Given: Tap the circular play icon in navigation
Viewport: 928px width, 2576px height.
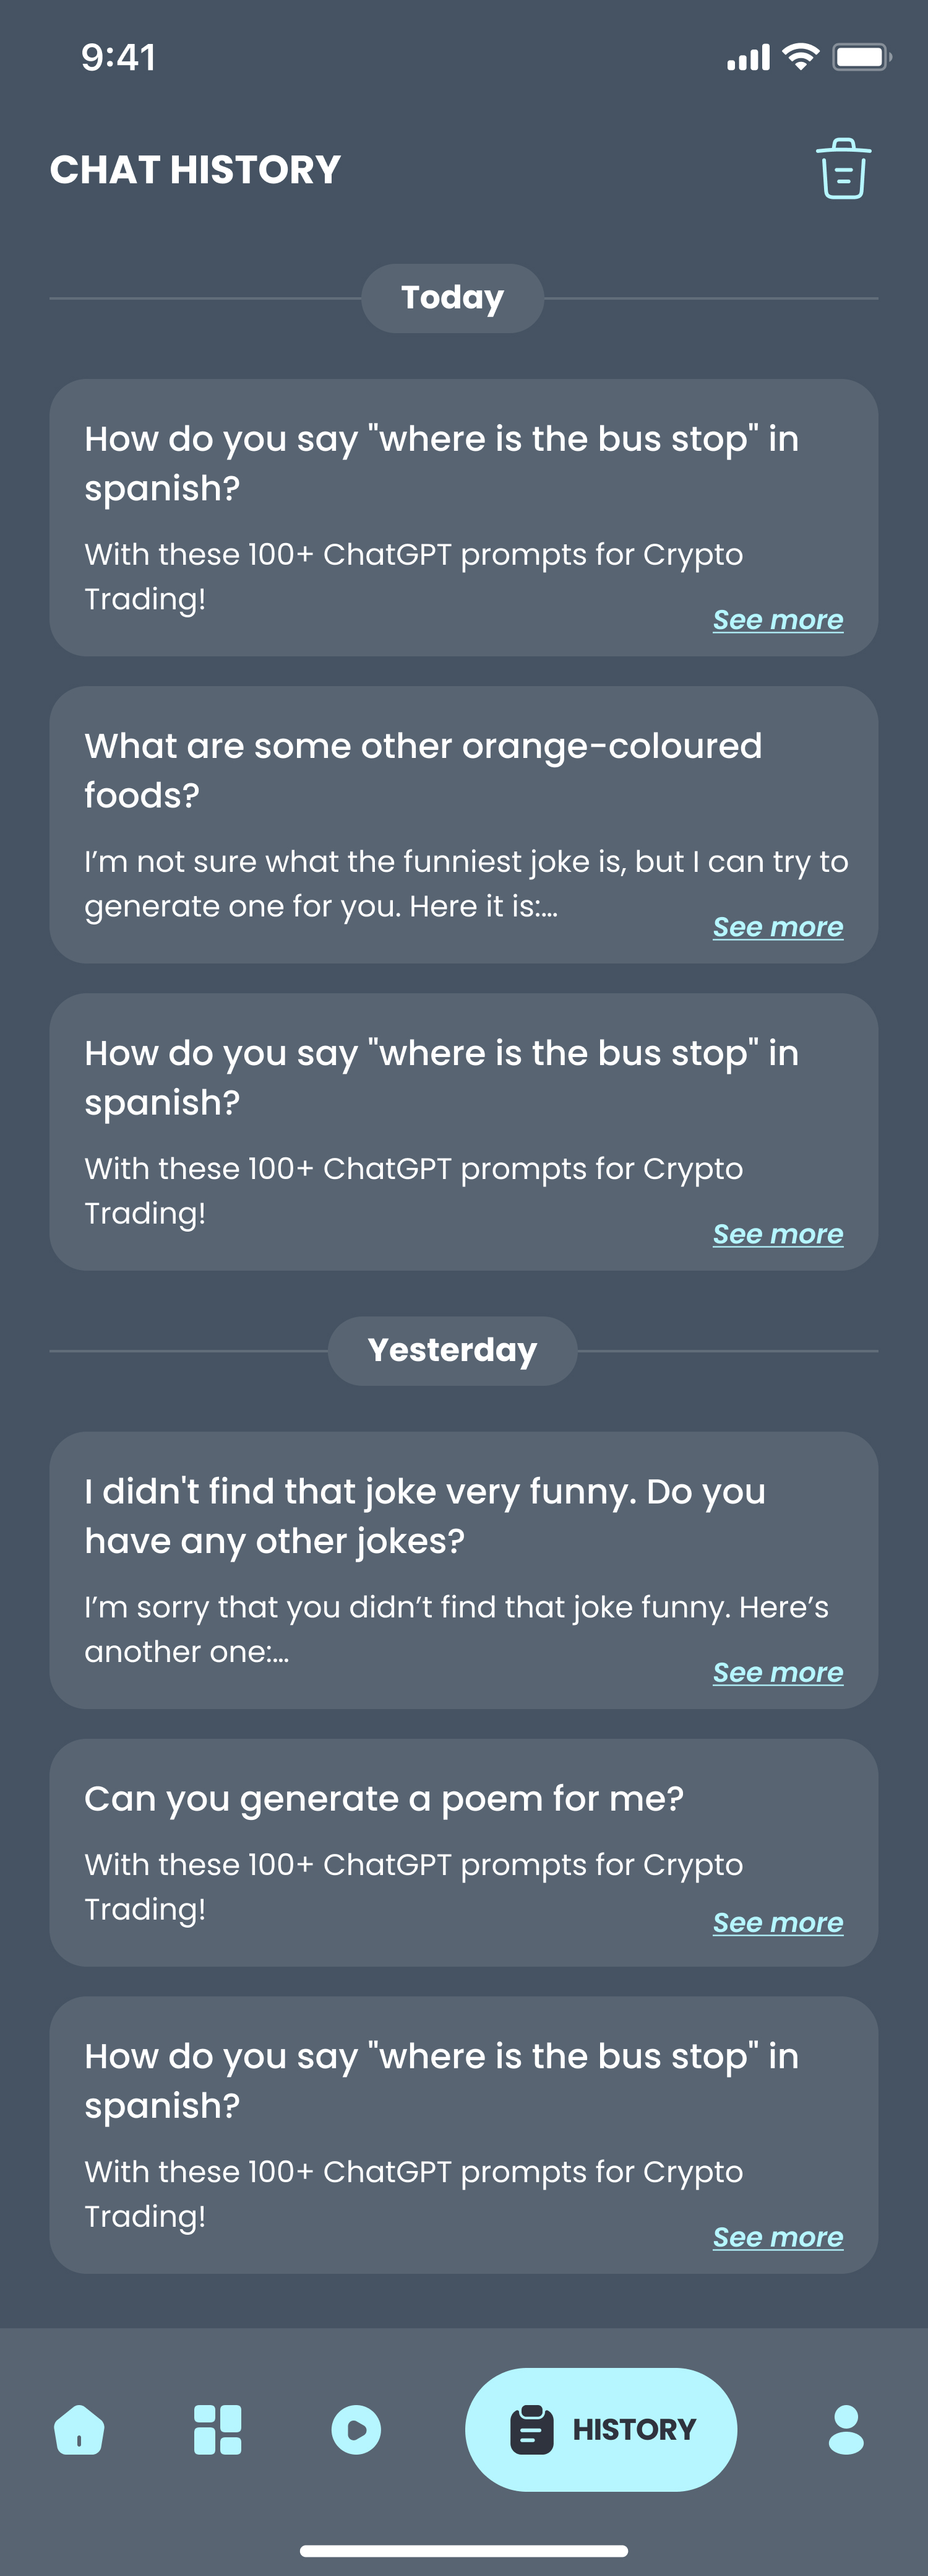Looking at the screenshot, I should [x=356, y=2429].
